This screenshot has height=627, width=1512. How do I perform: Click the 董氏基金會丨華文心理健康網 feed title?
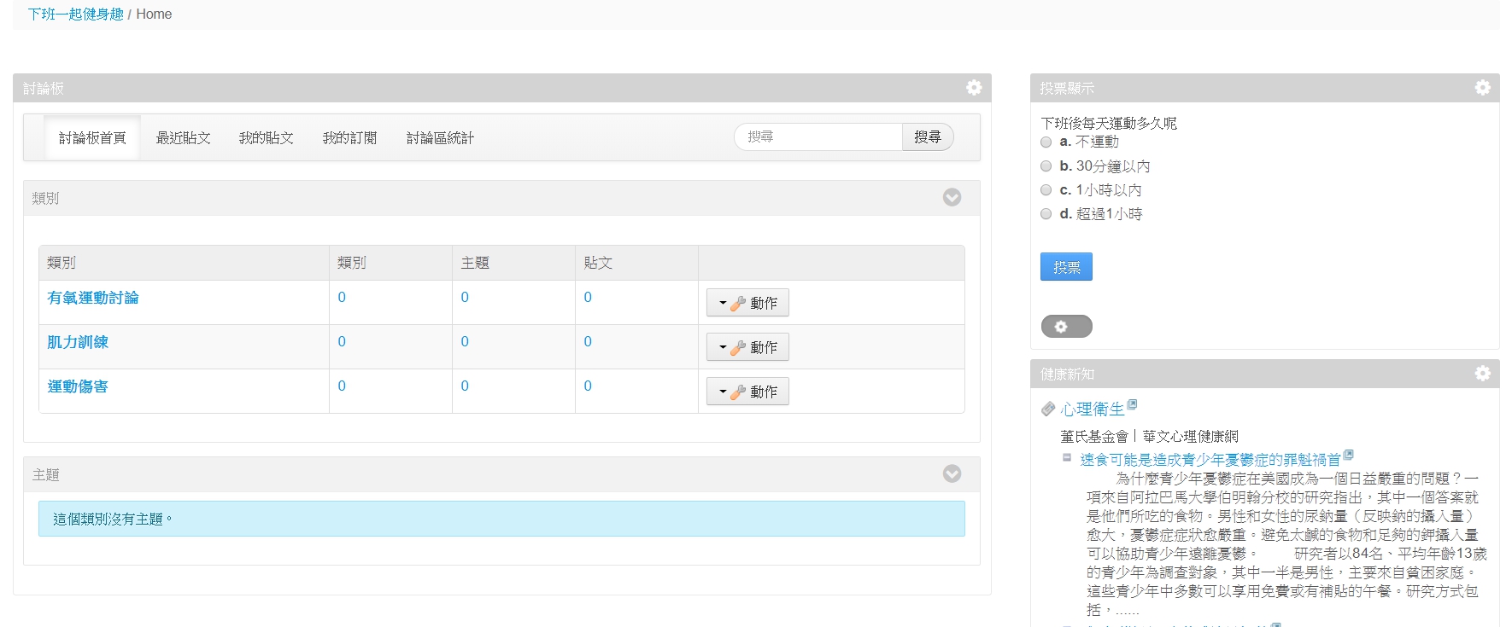[x=1149, y=437]
